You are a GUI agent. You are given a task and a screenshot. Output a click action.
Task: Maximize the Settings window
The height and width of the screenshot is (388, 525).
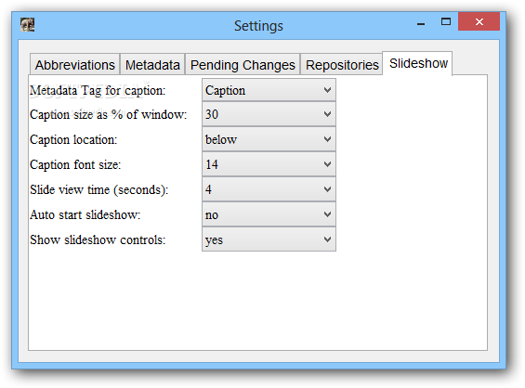coord(446,22)
